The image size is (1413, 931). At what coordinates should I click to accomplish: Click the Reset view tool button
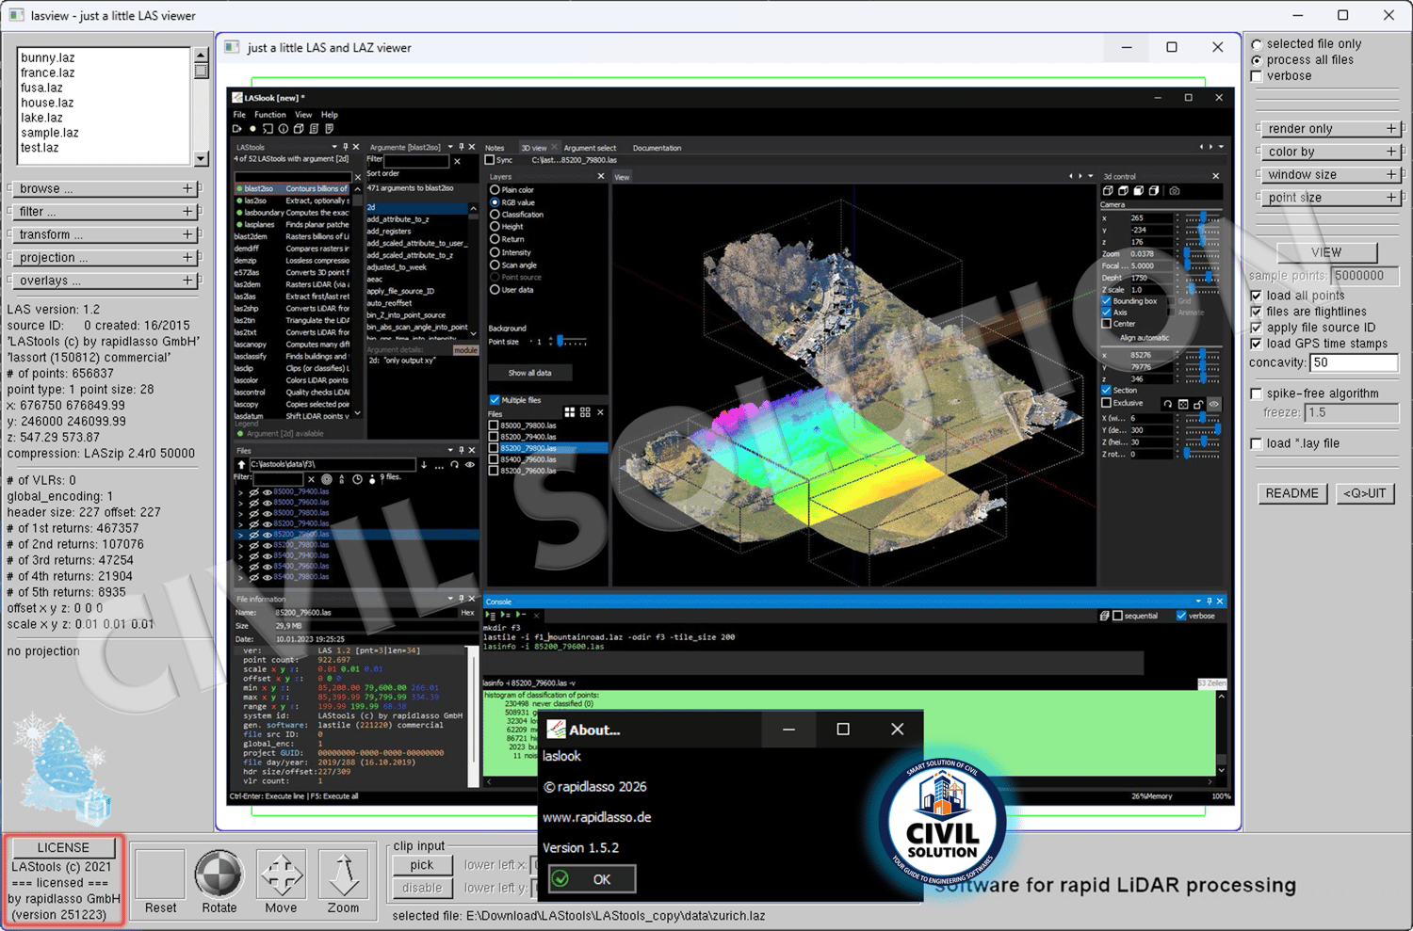(160, 875)
